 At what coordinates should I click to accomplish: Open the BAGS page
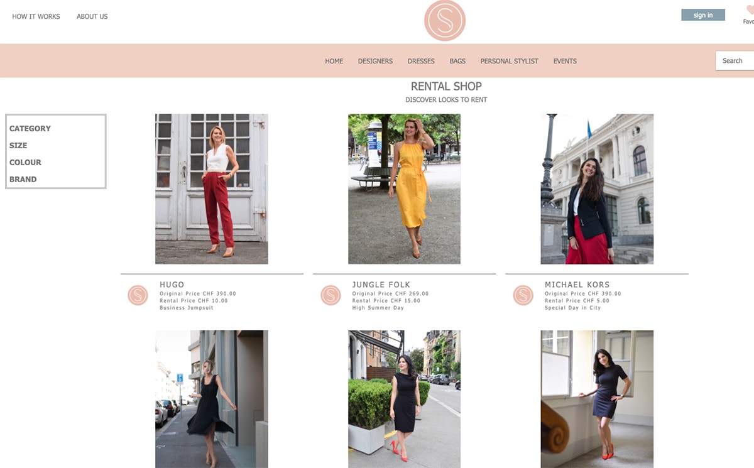[x=457, y=61]
